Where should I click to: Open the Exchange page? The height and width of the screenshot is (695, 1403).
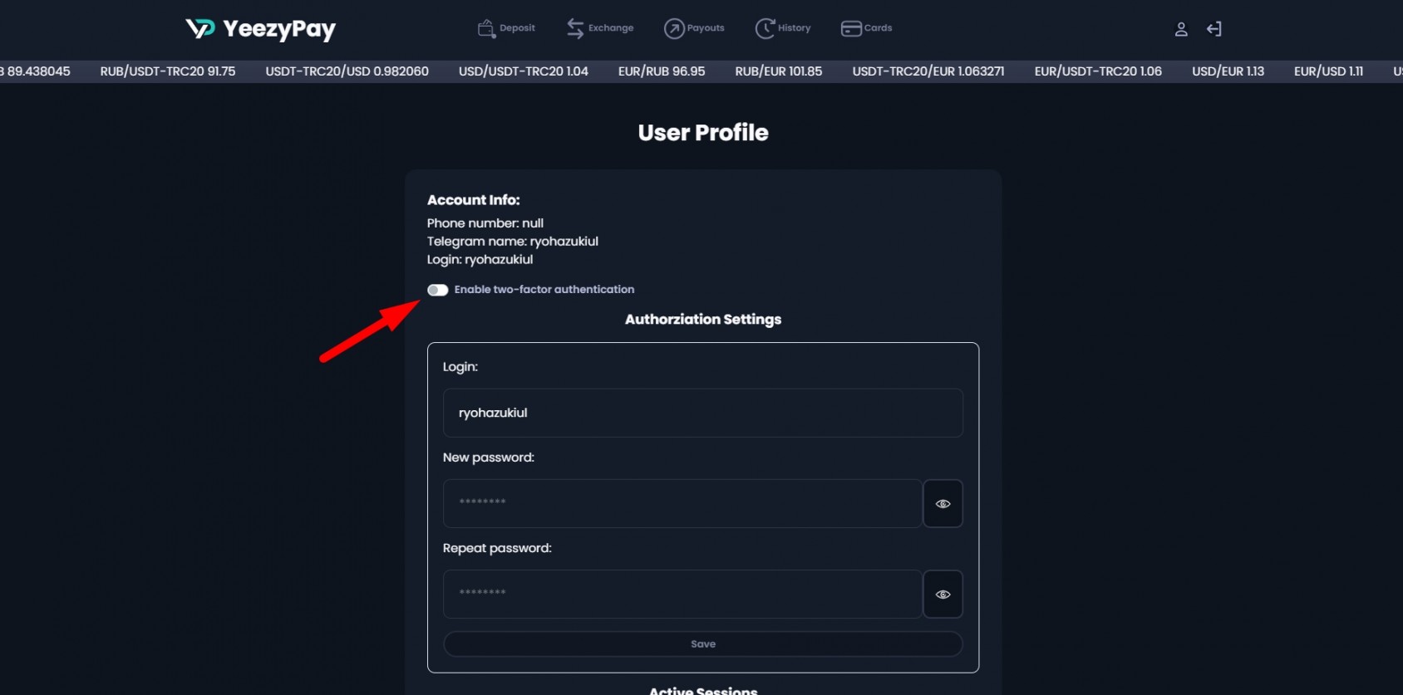click(x=599, y=28)
